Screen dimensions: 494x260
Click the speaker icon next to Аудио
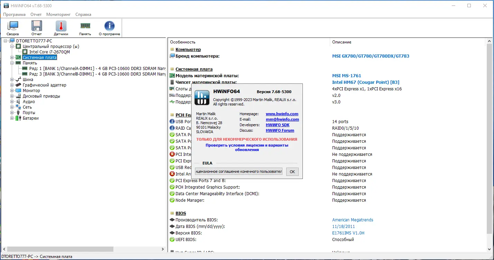click(x=18, y=102)
